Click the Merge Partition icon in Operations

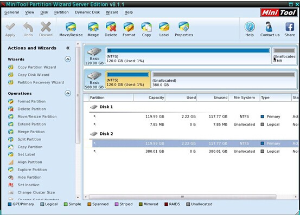coord(11,132)
